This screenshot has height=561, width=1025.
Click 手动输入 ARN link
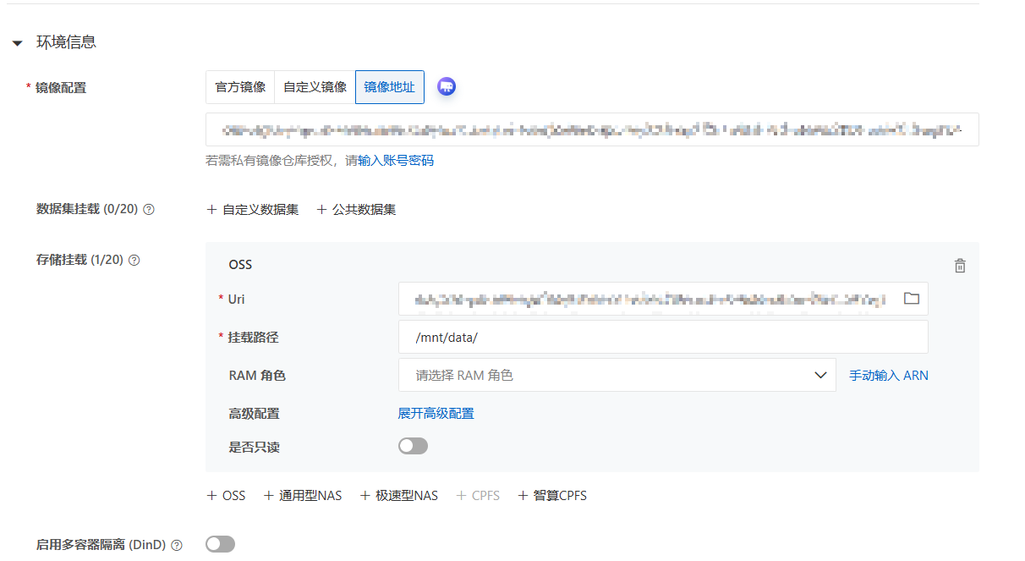coord(889,376)
